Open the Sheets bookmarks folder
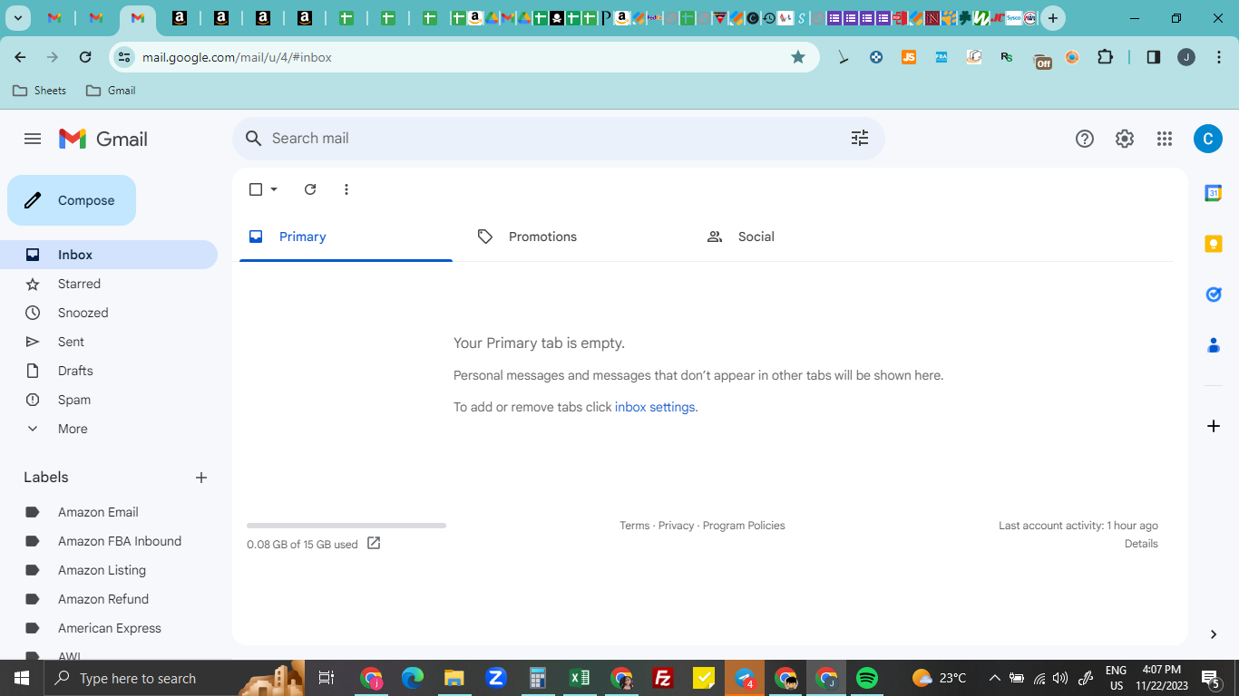This screenshot has width=1239, height=696. pos(39,91)
